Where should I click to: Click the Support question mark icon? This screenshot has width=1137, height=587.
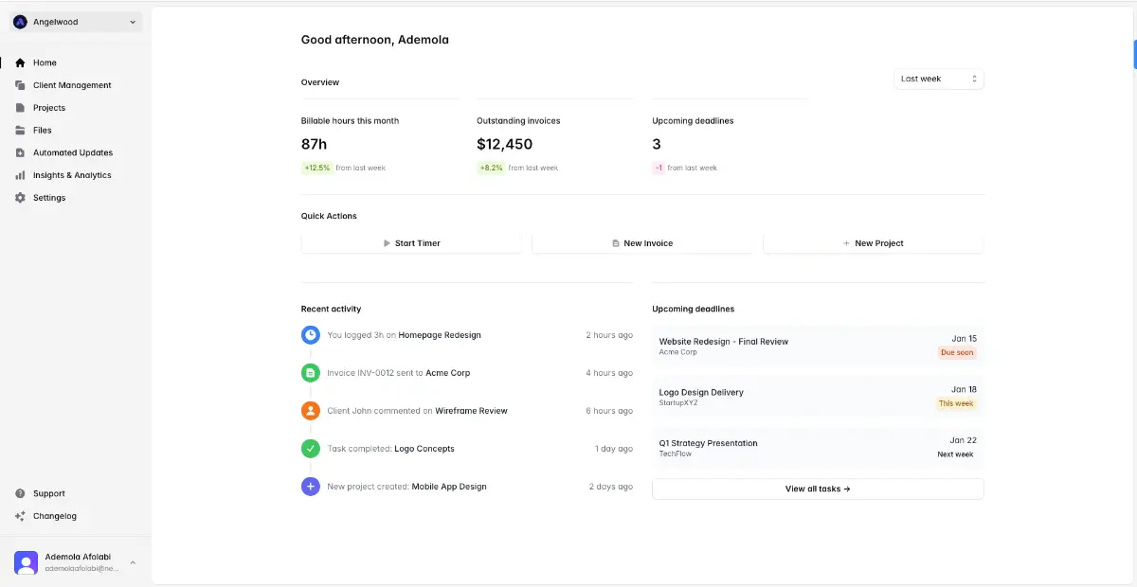[20, 493]
